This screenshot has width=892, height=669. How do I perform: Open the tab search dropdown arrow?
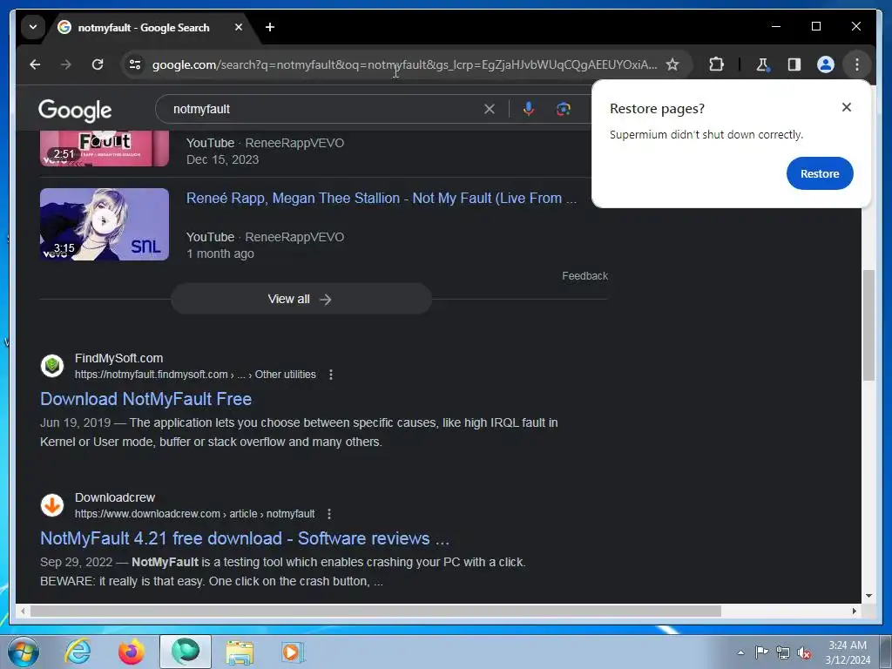33,27
